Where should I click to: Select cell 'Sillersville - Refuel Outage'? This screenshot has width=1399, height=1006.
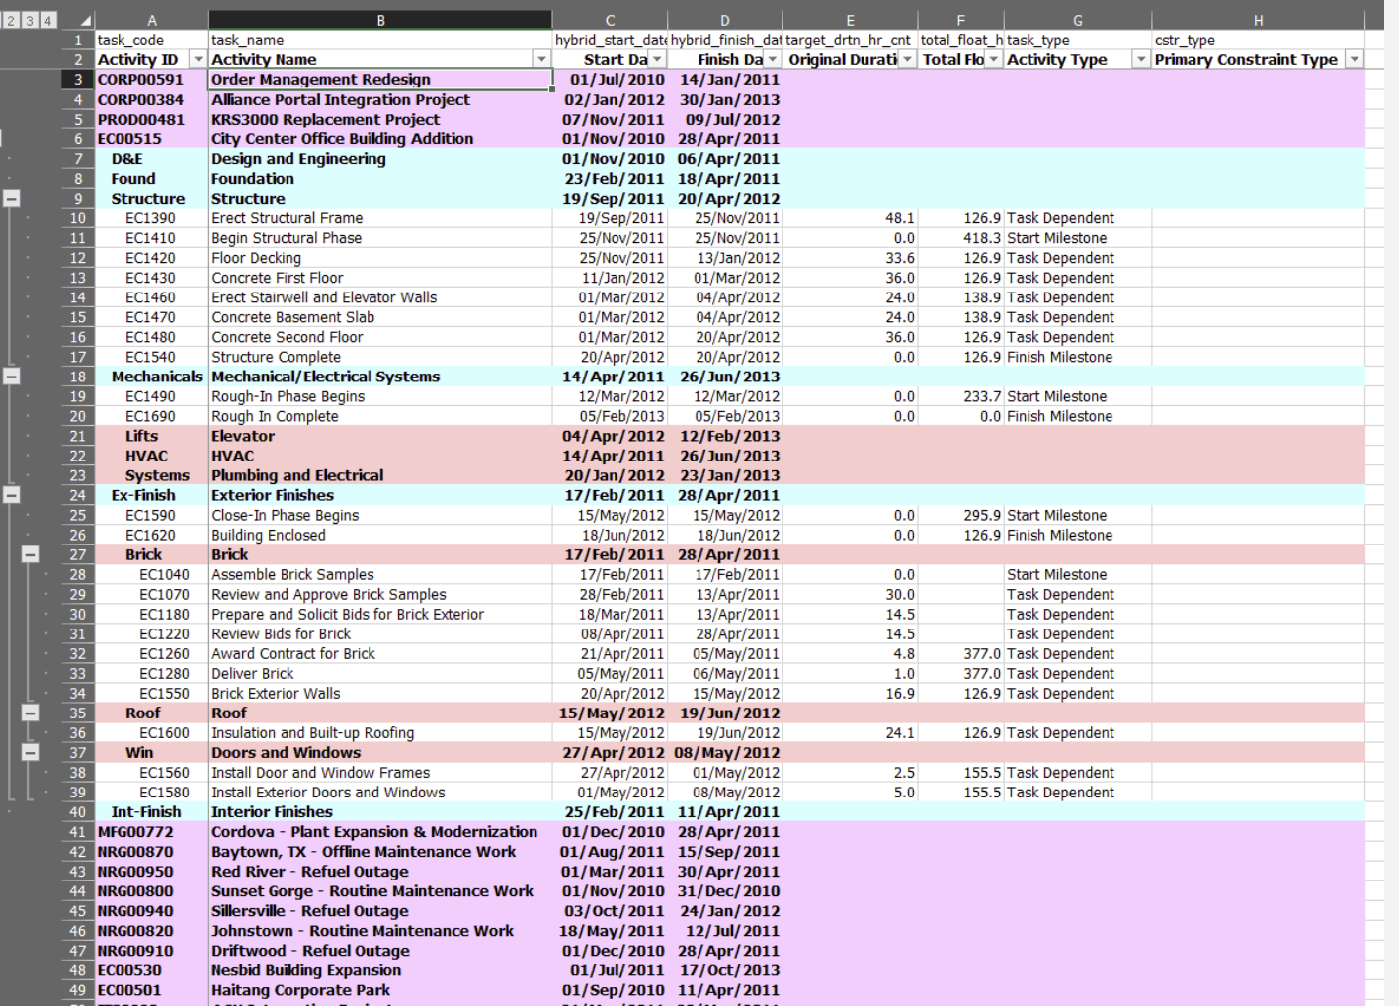coord(380,910)
